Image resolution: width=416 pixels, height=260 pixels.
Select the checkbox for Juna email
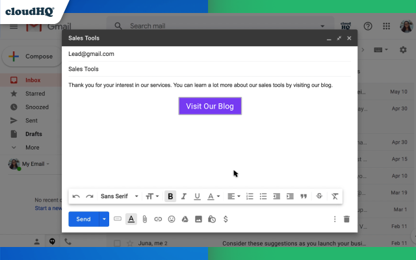117,243
